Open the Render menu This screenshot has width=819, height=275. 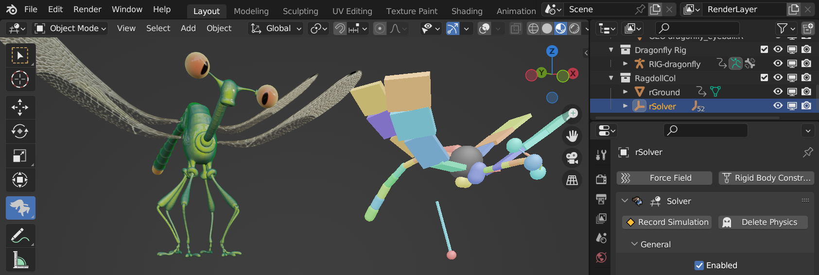[x=87, y=9]
